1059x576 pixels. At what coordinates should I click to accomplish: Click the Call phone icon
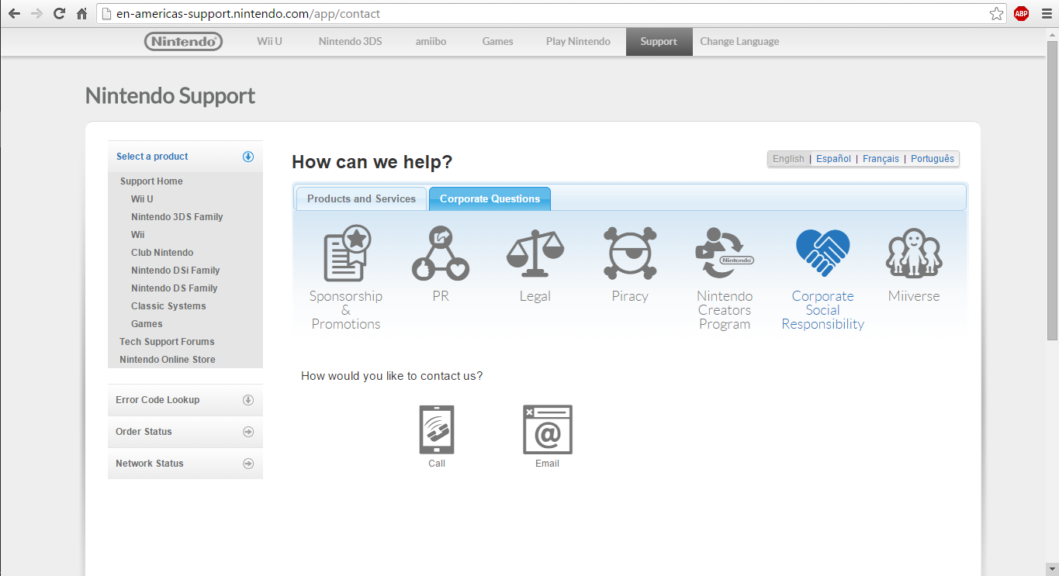pos(437,429)
